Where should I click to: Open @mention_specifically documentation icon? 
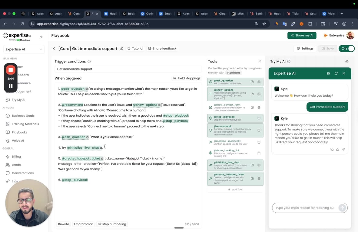click(259, 142)
